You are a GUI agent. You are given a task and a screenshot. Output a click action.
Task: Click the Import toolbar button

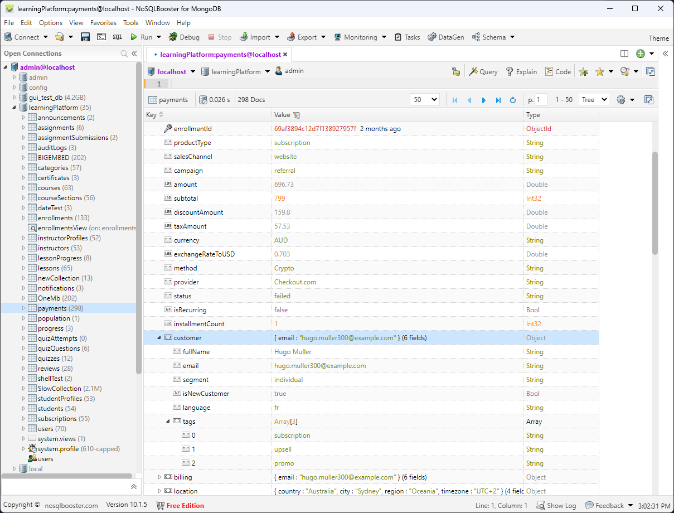[255, 37]
